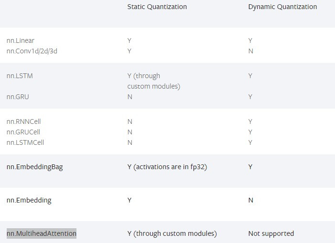The width and height of the screenshot is (335, 243).
Task: Click the Dynamic Quantization column header
Action: [x=282, y=7]
